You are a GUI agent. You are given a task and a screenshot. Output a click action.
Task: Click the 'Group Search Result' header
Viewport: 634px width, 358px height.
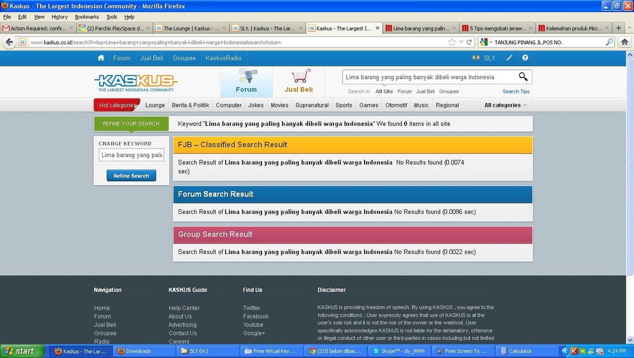point(353,234)
